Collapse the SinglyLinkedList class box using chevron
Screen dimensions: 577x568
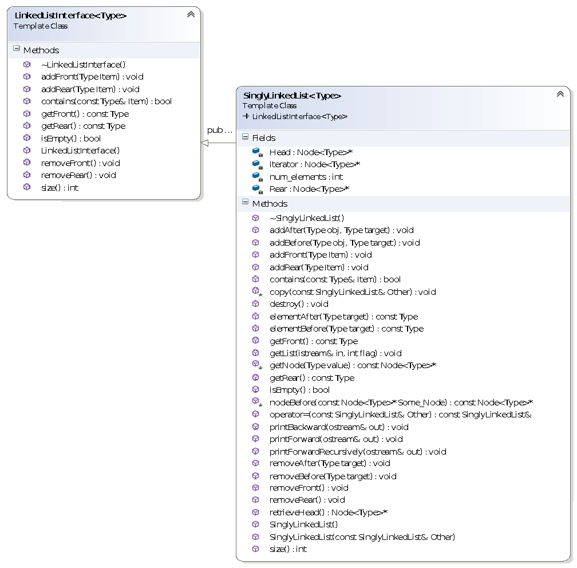point(560,94)
